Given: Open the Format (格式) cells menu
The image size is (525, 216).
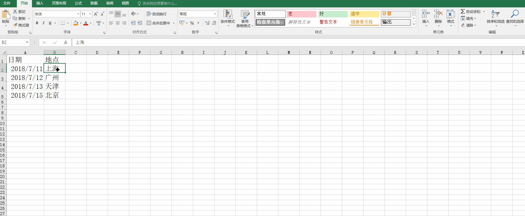Looking at the screenshot, I should pyautogui.click(x=450, y=18).
